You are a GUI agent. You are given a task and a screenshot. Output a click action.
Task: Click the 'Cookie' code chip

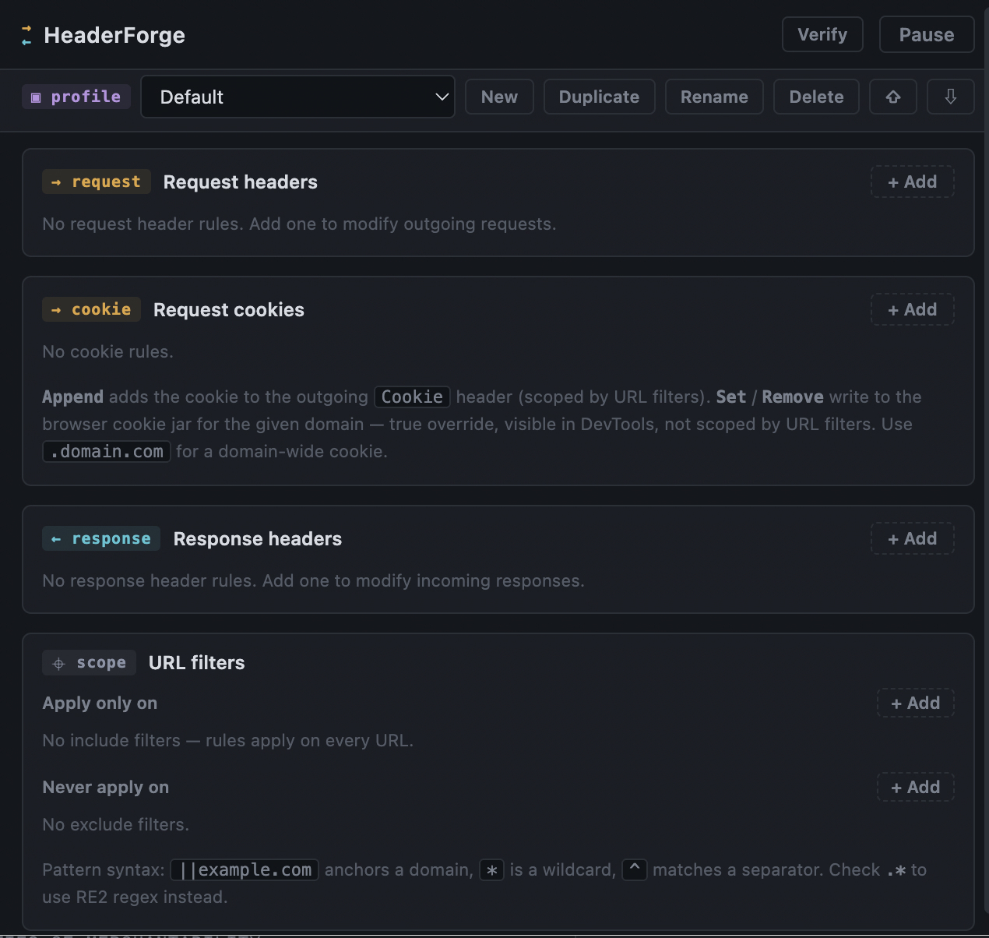click(x=412, y=397)
